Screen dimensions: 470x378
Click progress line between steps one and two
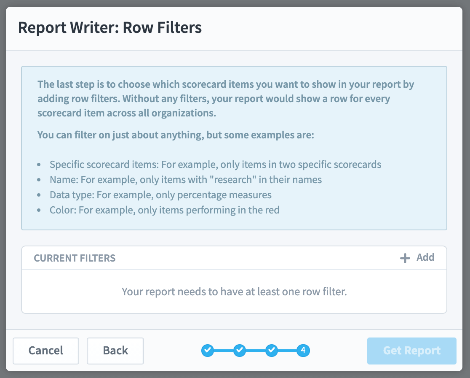point(224,351)
